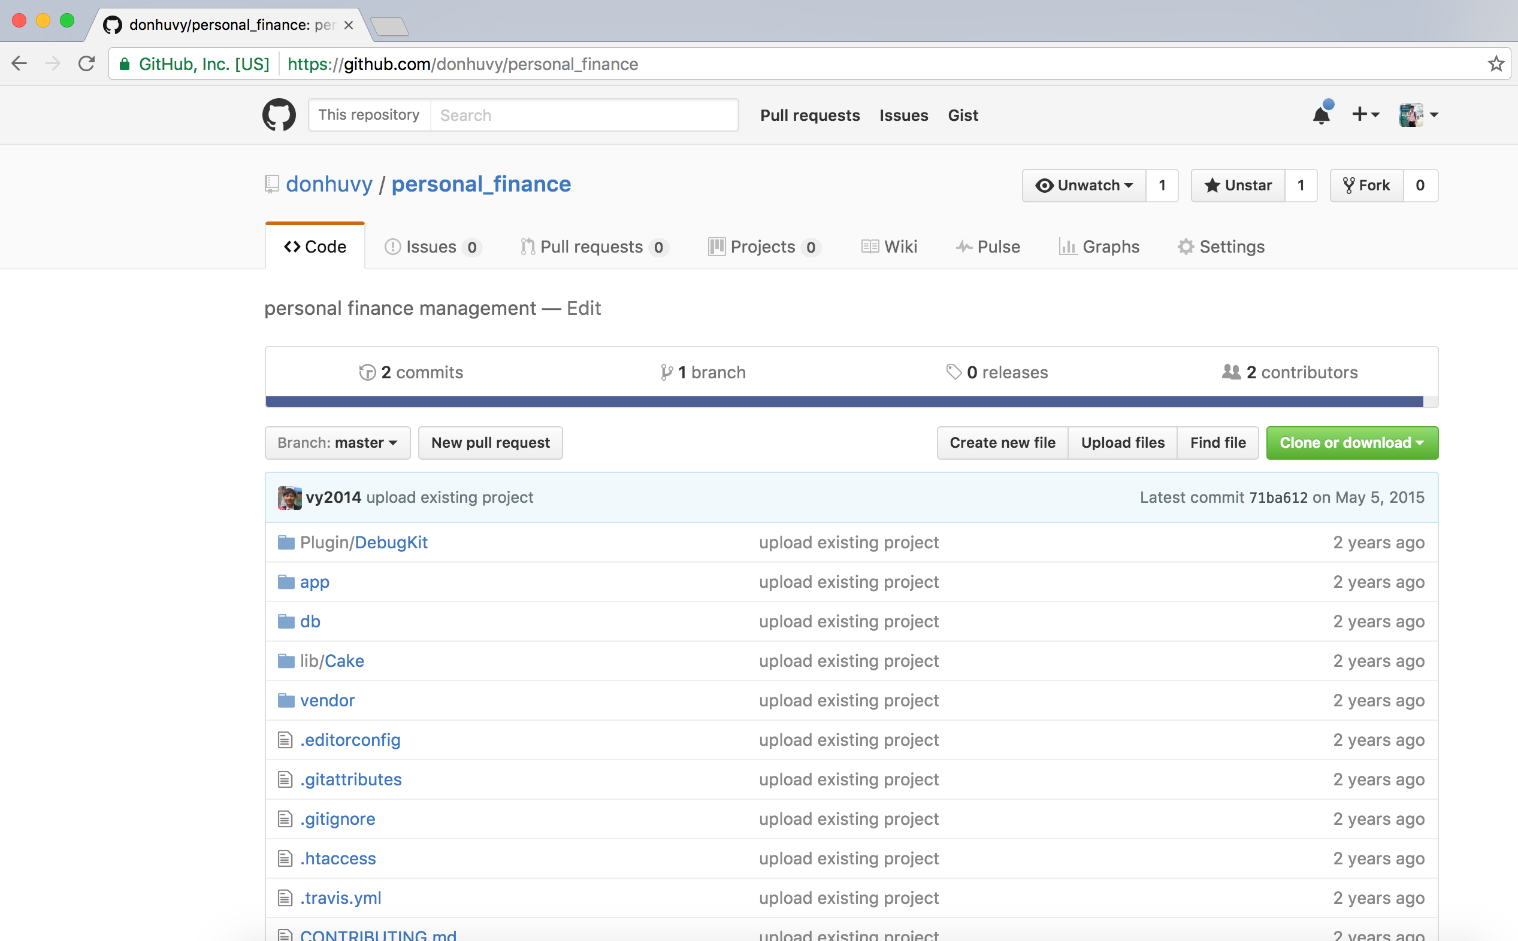This screenshot has height=941, width=1518.
Task: Click the GitHub octocat logo in the header
Action: coord(279,114)
